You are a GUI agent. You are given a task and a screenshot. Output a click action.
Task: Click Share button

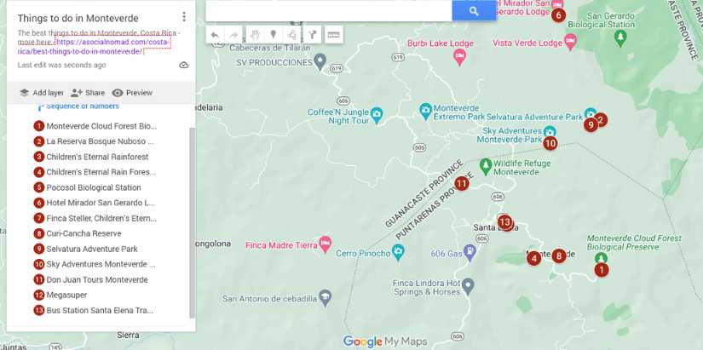click(88, 93)
